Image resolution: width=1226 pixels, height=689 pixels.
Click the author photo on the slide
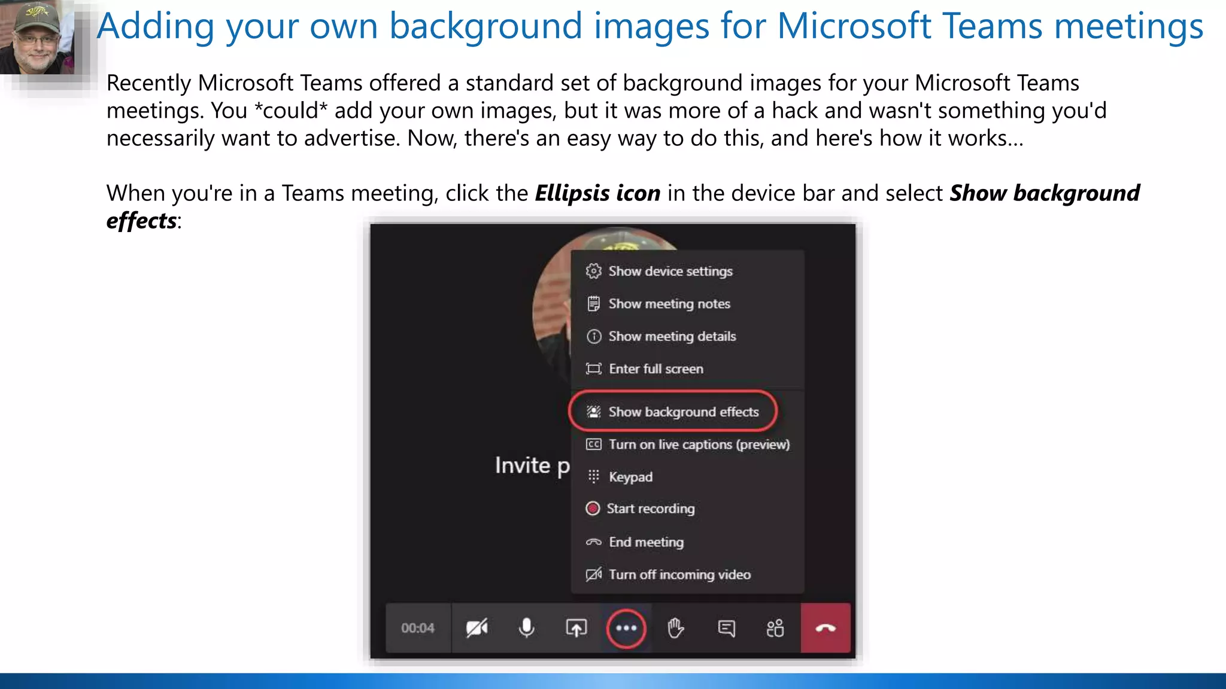pyautogui.click(x=37, y=37)
